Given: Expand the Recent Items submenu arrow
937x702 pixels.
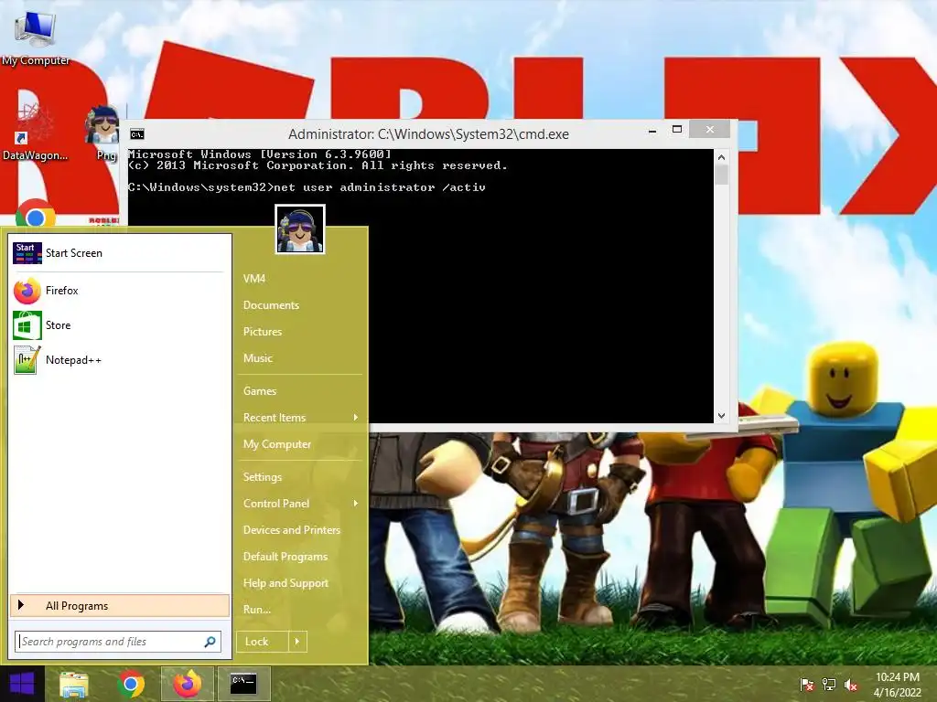Looking at the screenshot, I should click(x=356, y=417).
